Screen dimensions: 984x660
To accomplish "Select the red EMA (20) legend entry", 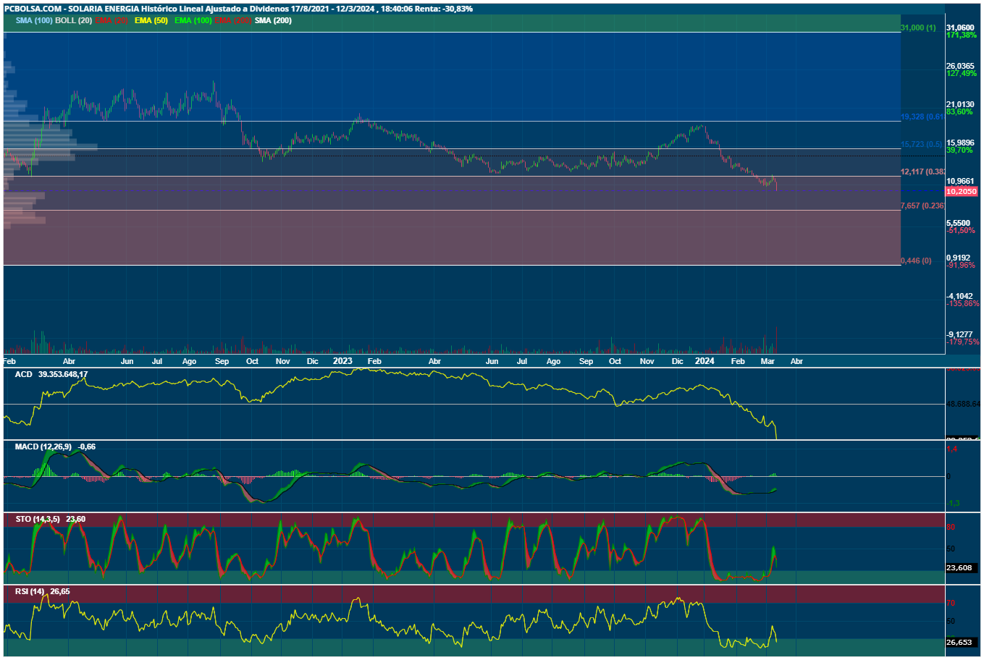I will (112, 20).
